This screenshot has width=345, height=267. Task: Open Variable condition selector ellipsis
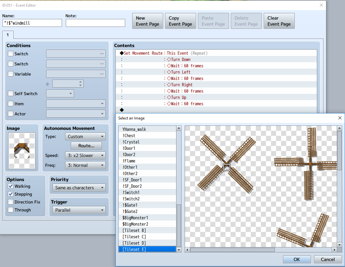pyautogui.click(x=102, y=74)
